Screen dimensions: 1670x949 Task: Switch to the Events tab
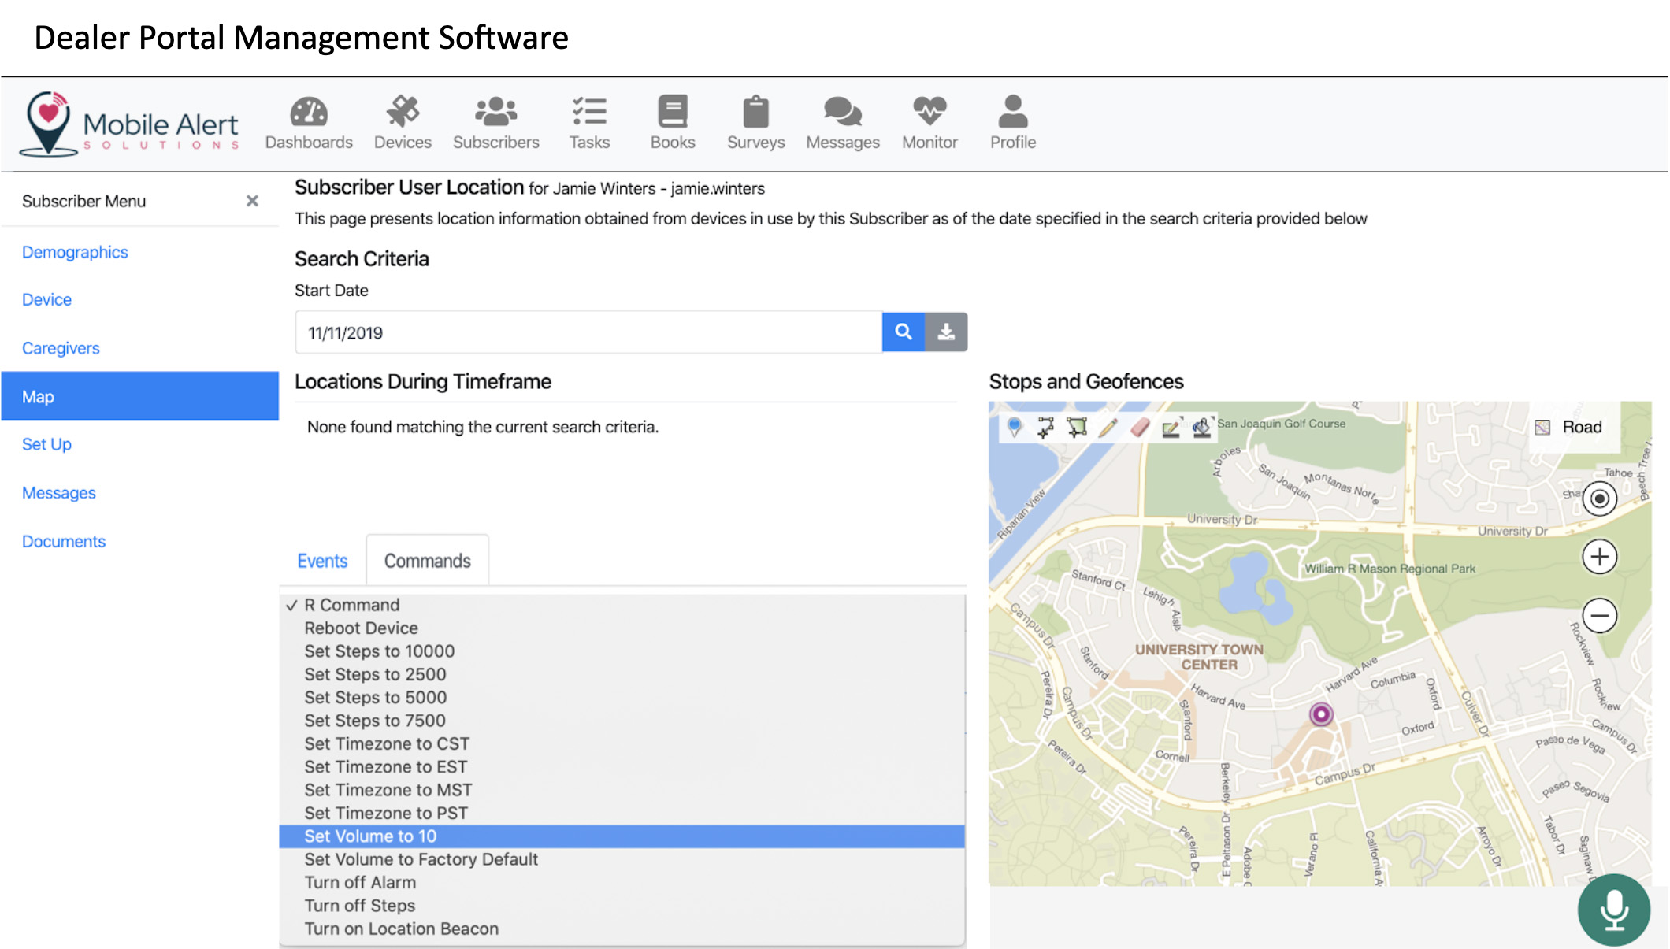322,561
